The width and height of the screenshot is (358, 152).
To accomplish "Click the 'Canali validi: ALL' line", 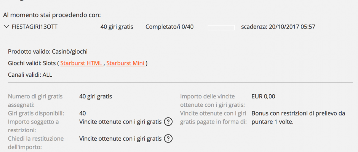I will pos(30,75).
